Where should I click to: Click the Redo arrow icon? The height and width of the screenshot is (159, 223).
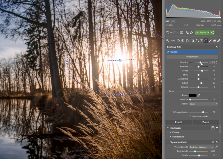(x=175, y=33)
